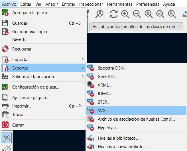Select Ajustes de página... entry
Screen dimensions: 187x151
43,98
